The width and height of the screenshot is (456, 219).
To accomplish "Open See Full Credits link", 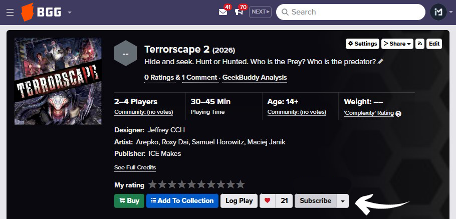I will click(135, 167).
